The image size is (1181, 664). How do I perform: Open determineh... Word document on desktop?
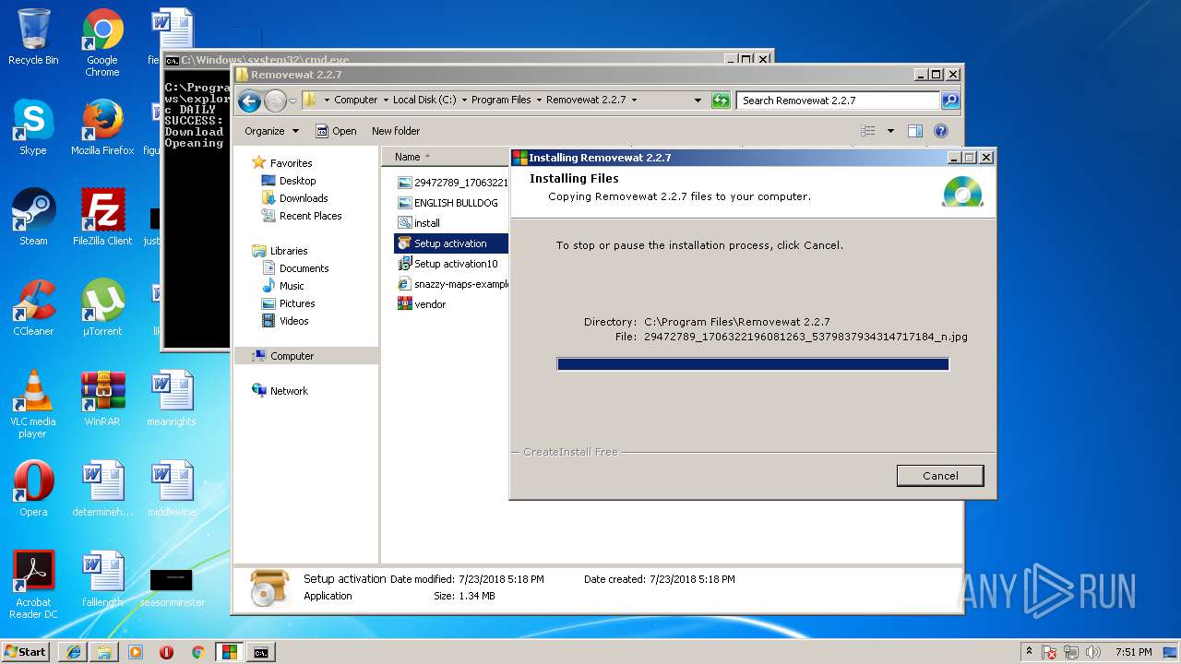(x=102, y=489)
